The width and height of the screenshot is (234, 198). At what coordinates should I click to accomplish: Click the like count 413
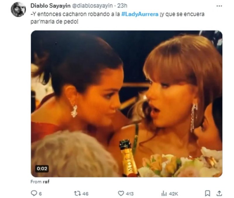point(129,193)
